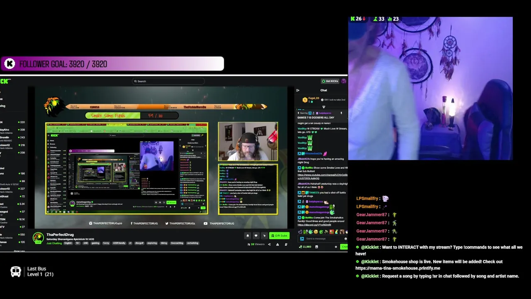The image size is (531, 299).
Task: Focus the Send a message chat input
Action: point(323,239)
